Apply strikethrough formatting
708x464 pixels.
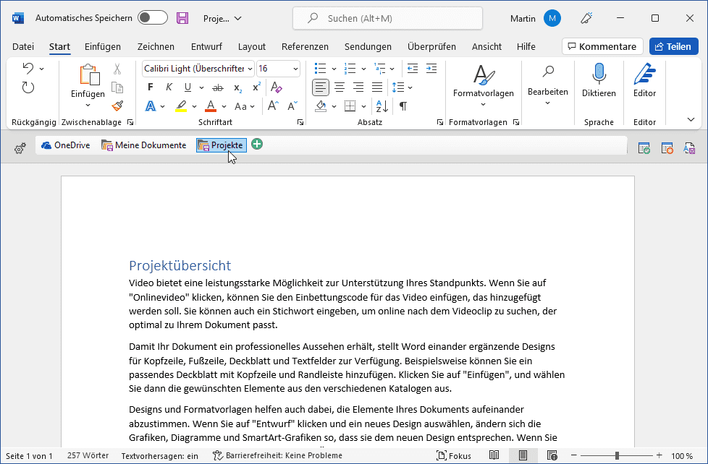215,87
